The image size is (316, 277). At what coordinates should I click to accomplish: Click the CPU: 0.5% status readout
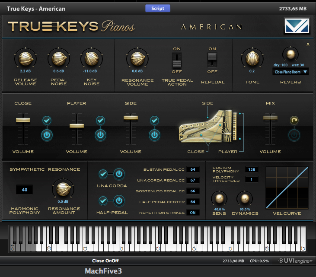259,261
